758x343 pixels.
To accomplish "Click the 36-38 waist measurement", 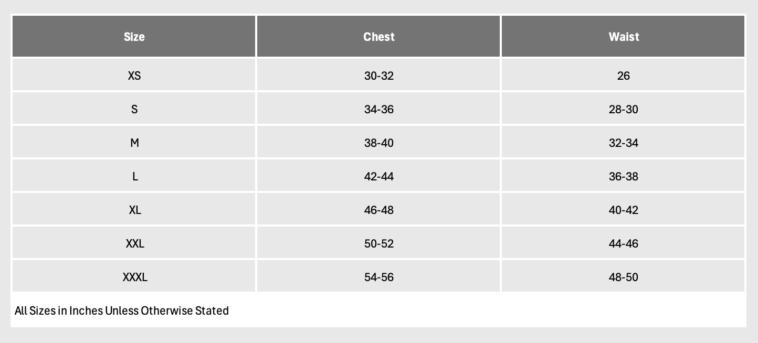I will pyautogui.click(x=624, y=176).
